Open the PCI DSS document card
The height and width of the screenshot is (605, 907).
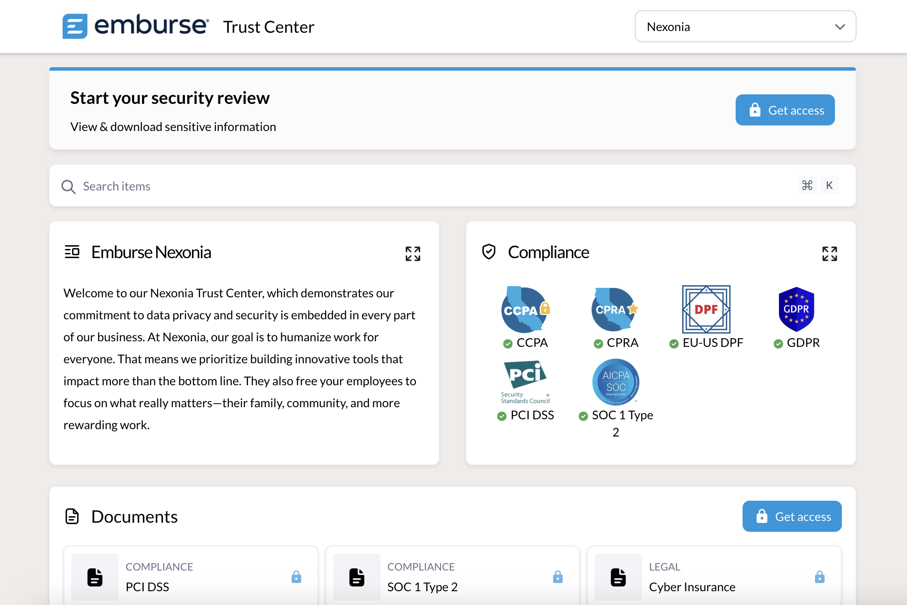click(191, 577)
